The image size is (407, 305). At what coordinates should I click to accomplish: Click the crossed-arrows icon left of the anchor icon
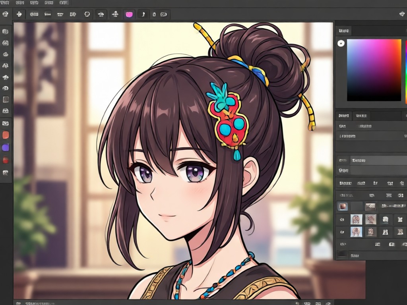click(101, 14)
